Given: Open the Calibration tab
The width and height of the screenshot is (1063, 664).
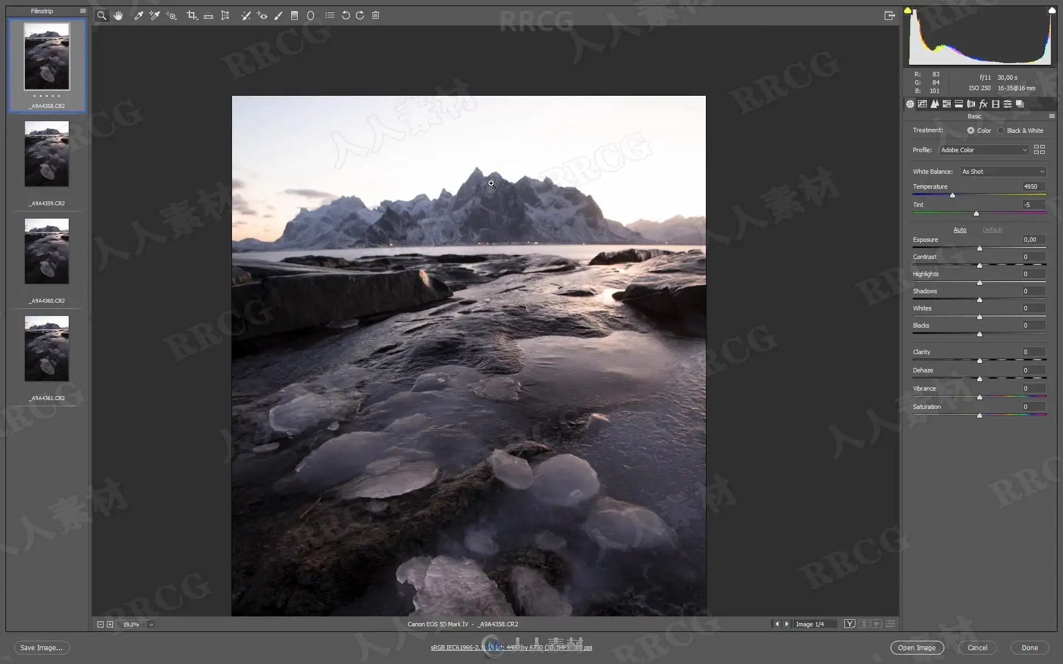Looking at the screenshot, I should (x=995, y=104).
